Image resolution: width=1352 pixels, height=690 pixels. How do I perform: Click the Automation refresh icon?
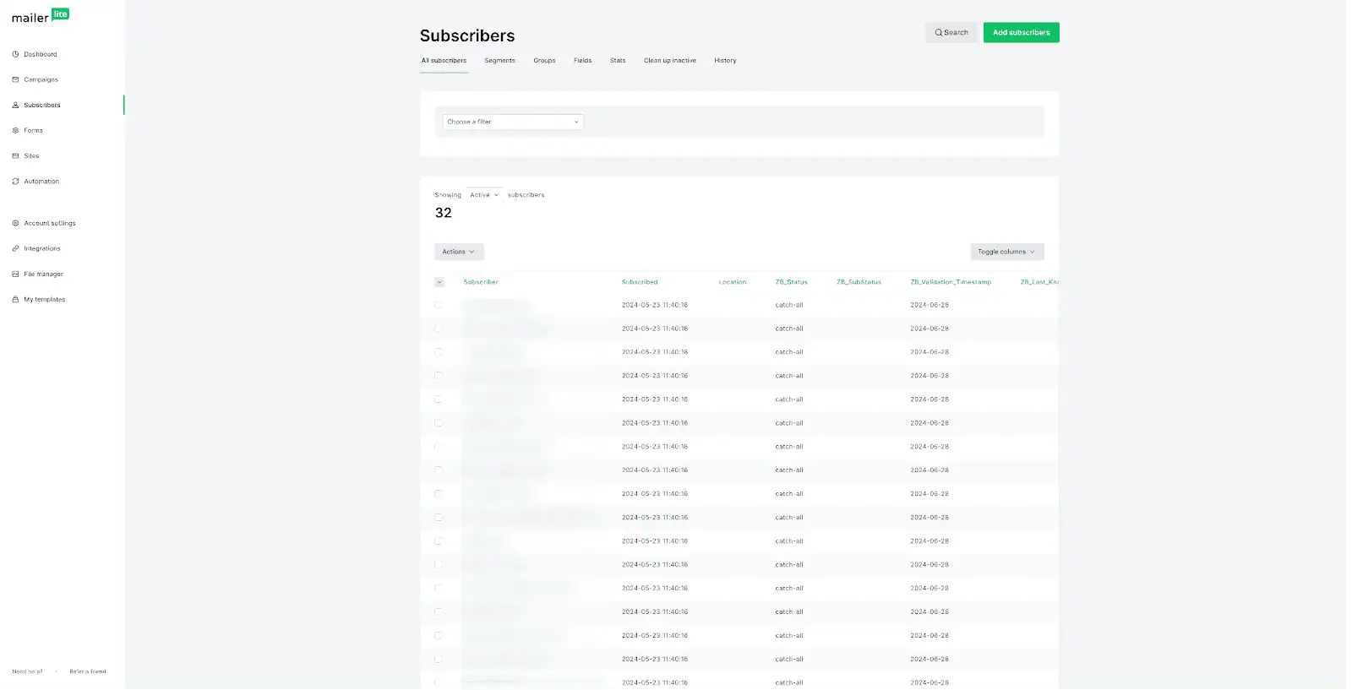point(15,182)
